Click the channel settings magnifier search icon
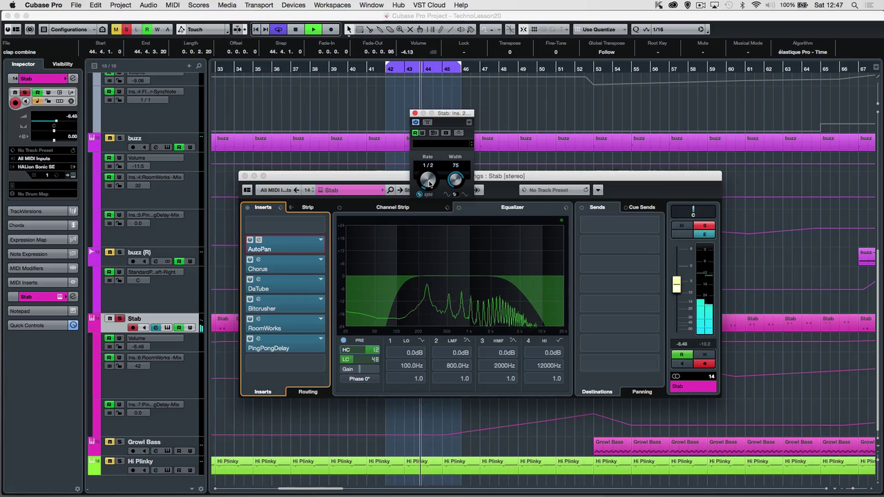Viewport: 884px width, 497px height. pos(390,190)
